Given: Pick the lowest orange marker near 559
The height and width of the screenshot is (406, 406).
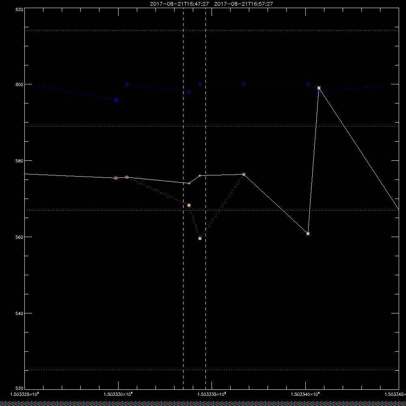Looking at the screenshot, I should pyautogui.click(x=200, y=238).
